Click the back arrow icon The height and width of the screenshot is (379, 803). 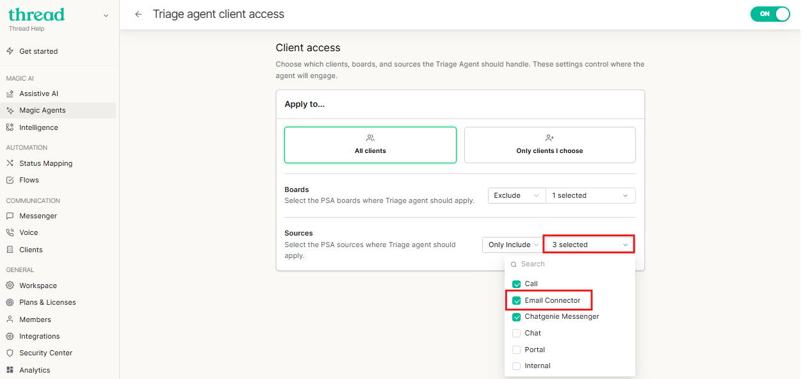point(138,14)
